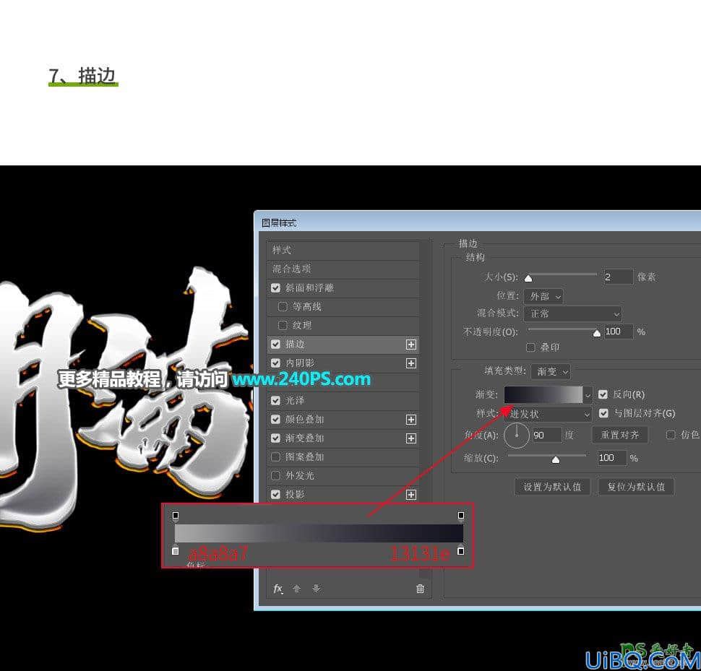The height and width of the screenshot is (671, 701).
Task: Toggle the 描边 effect checkbox
Action: coord(275,344)
